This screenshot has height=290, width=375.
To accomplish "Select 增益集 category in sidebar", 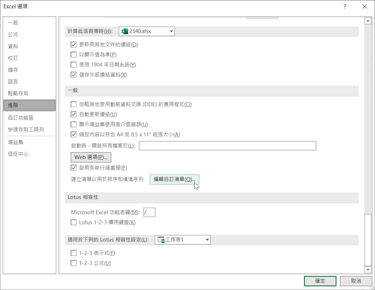I will (29, 142).
